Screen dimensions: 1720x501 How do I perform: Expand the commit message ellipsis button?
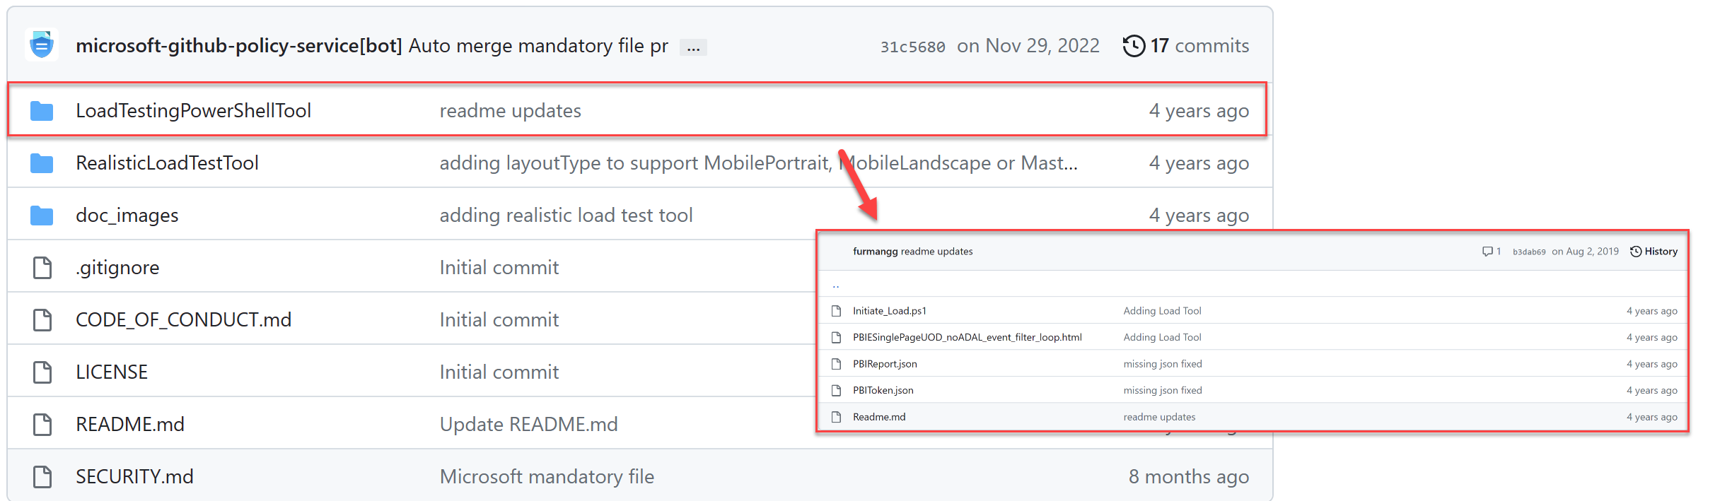pos(693,47)
